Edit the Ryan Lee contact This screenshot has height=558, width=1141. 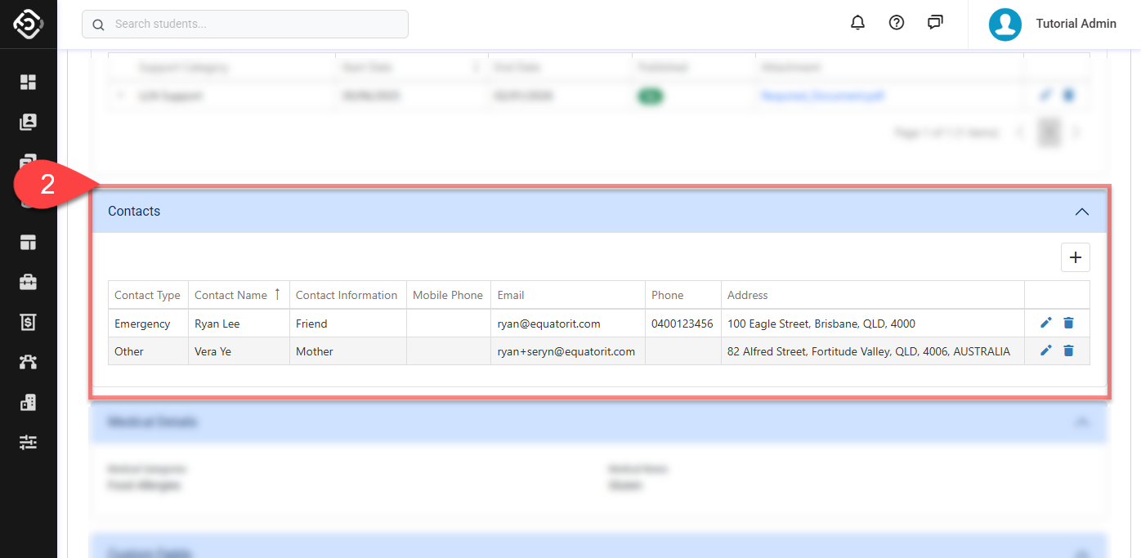point(1045,323)
